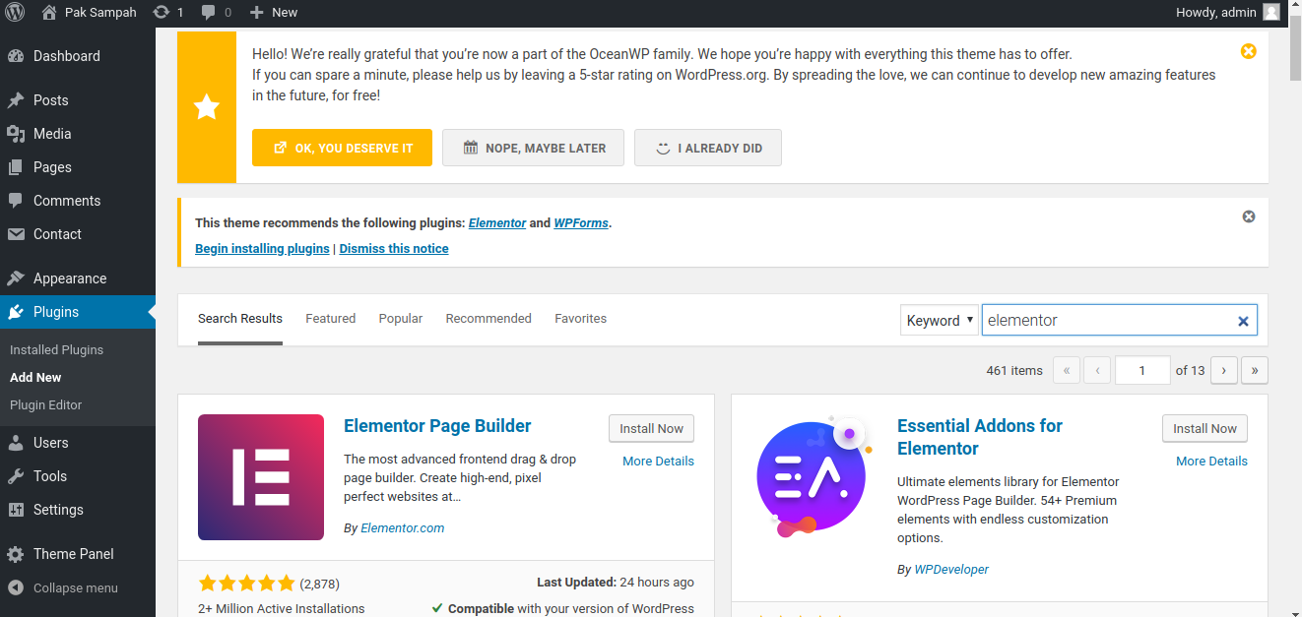Switch to the Popular tab
The image size is (1302, 617).
400,318
